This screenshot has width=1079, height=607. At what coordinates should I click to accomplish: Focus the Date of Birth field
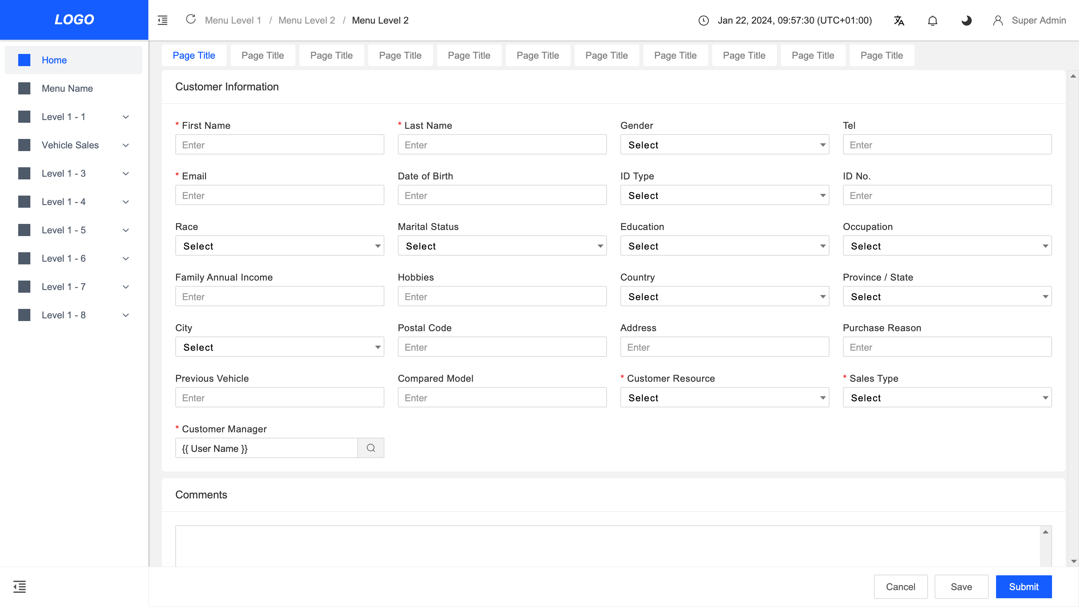point(502,195)
